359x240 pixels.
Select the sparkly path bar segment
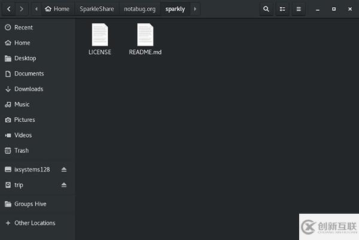pyautogui.click(x=175, y=9)
